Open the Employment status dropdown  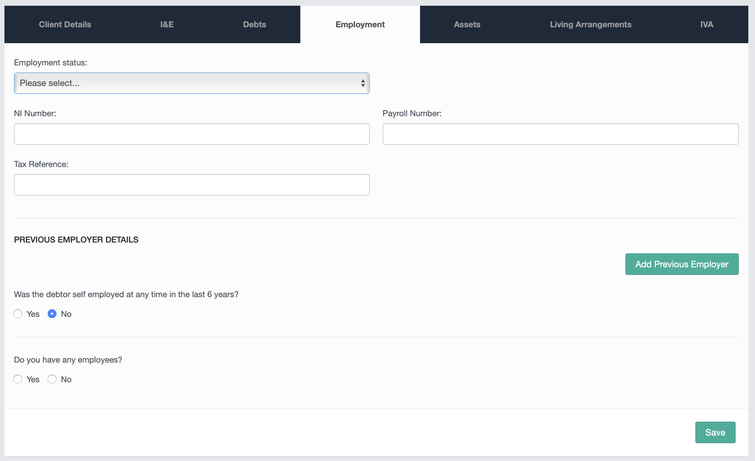point(191,83)
